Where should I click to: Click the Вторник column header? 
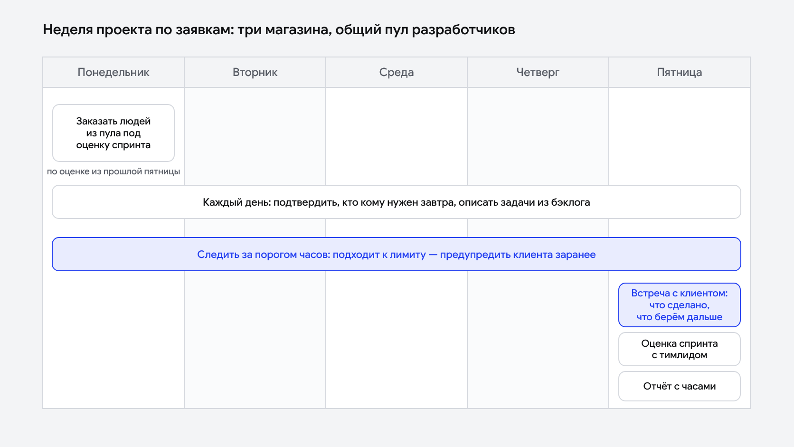[255, 72]
